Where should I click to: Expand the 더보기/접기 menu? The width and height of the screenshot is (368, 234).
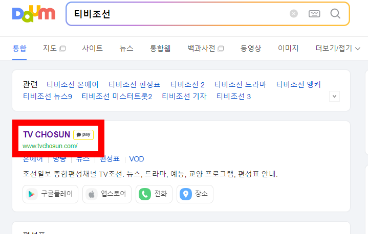338,48
